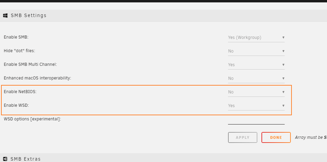327x162 pixels.
Task: Click the SMB Settings section title
Action: click(29, 15)
